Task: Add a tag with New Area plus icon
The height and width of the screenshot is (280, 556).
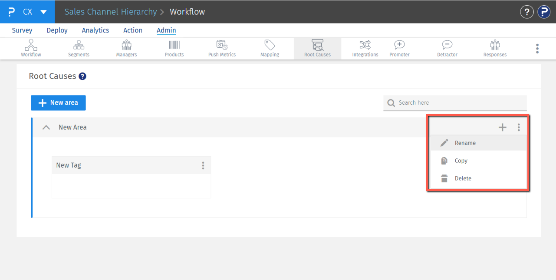Action: pyautogui.click(x=502, y=127)
